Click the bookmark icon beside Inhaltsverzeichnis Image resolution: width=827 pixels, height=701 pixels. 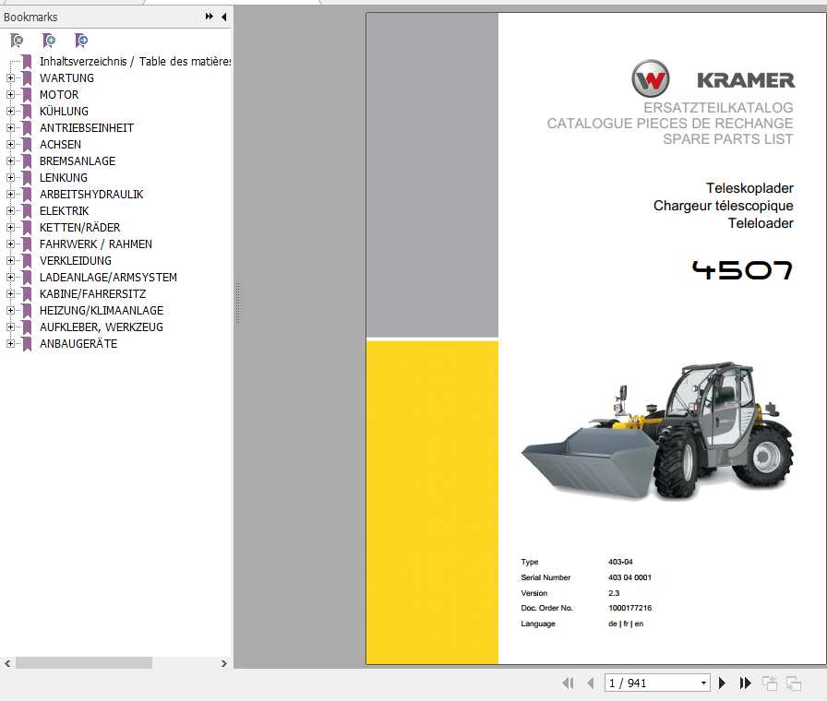click(27, 62)
